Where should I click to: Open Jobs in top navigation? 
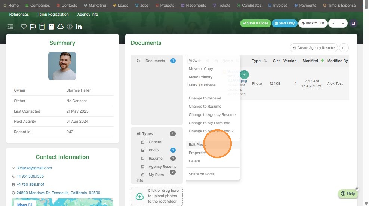click(x=142, y=5)
